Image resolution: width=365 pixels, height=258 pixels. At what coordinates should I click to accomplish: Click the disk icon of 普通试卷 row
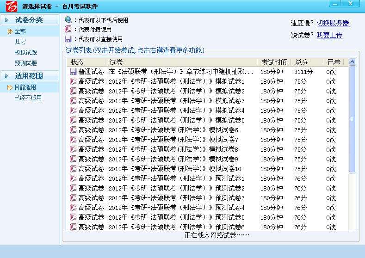coord(73,72)
